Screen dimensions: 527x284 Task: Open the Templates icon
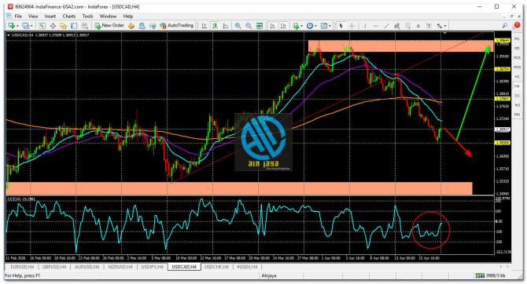point(324,26)
